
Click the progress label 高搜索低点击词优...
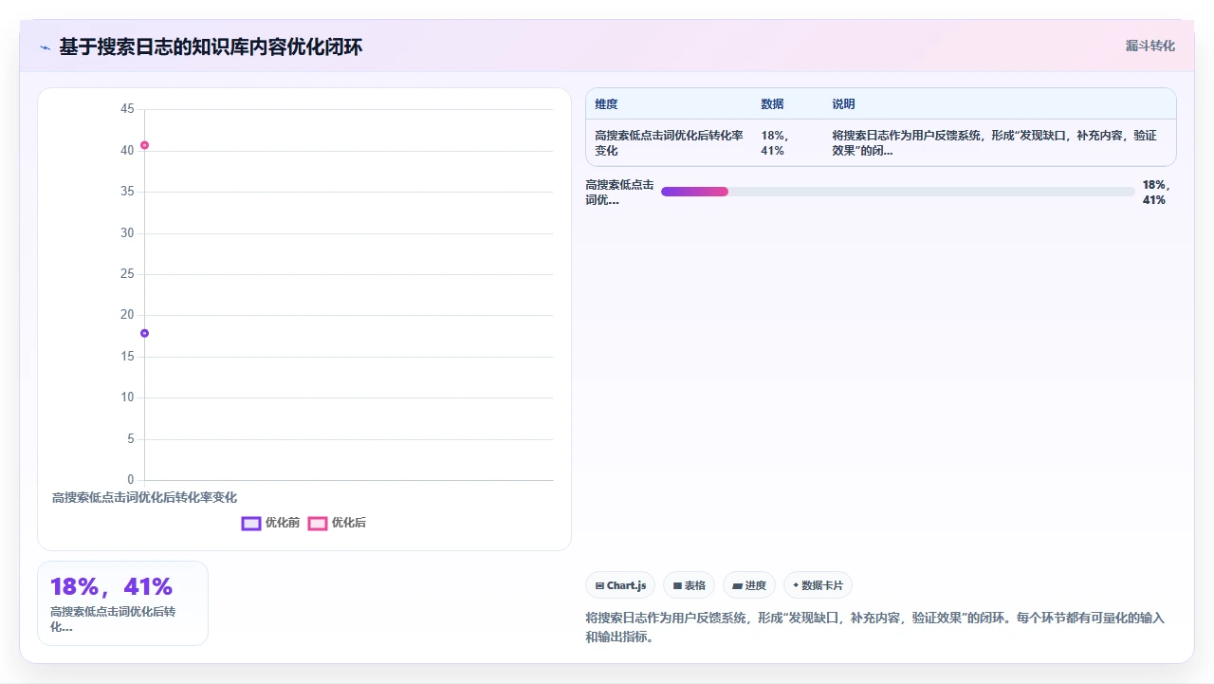[619, 193]
